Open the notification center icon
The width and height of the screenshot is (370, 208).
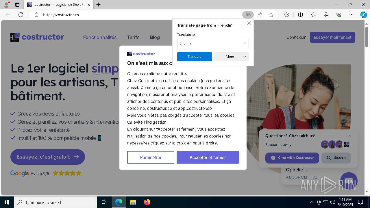coord(360,202)
